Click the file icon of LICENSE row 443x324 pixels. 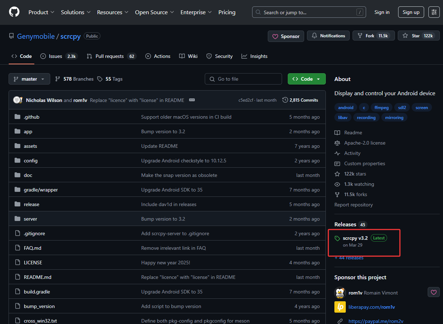click(17, 263)
